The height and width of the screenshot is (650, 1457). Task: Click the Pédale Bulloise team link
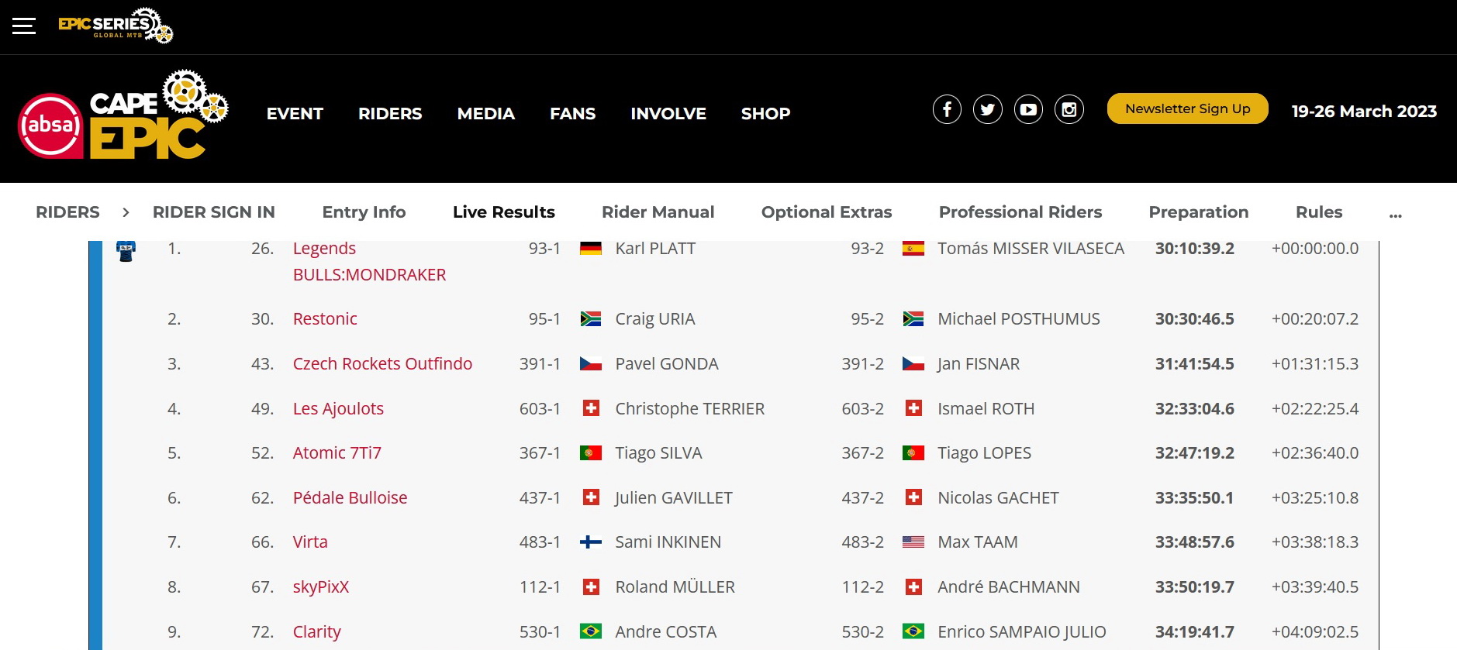350,498
